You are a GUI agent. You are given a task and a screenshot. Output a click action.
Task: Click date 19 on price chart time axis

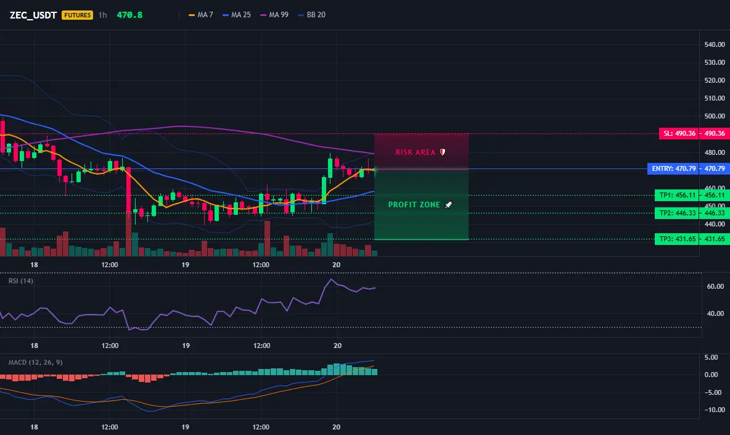click(186, 265)
